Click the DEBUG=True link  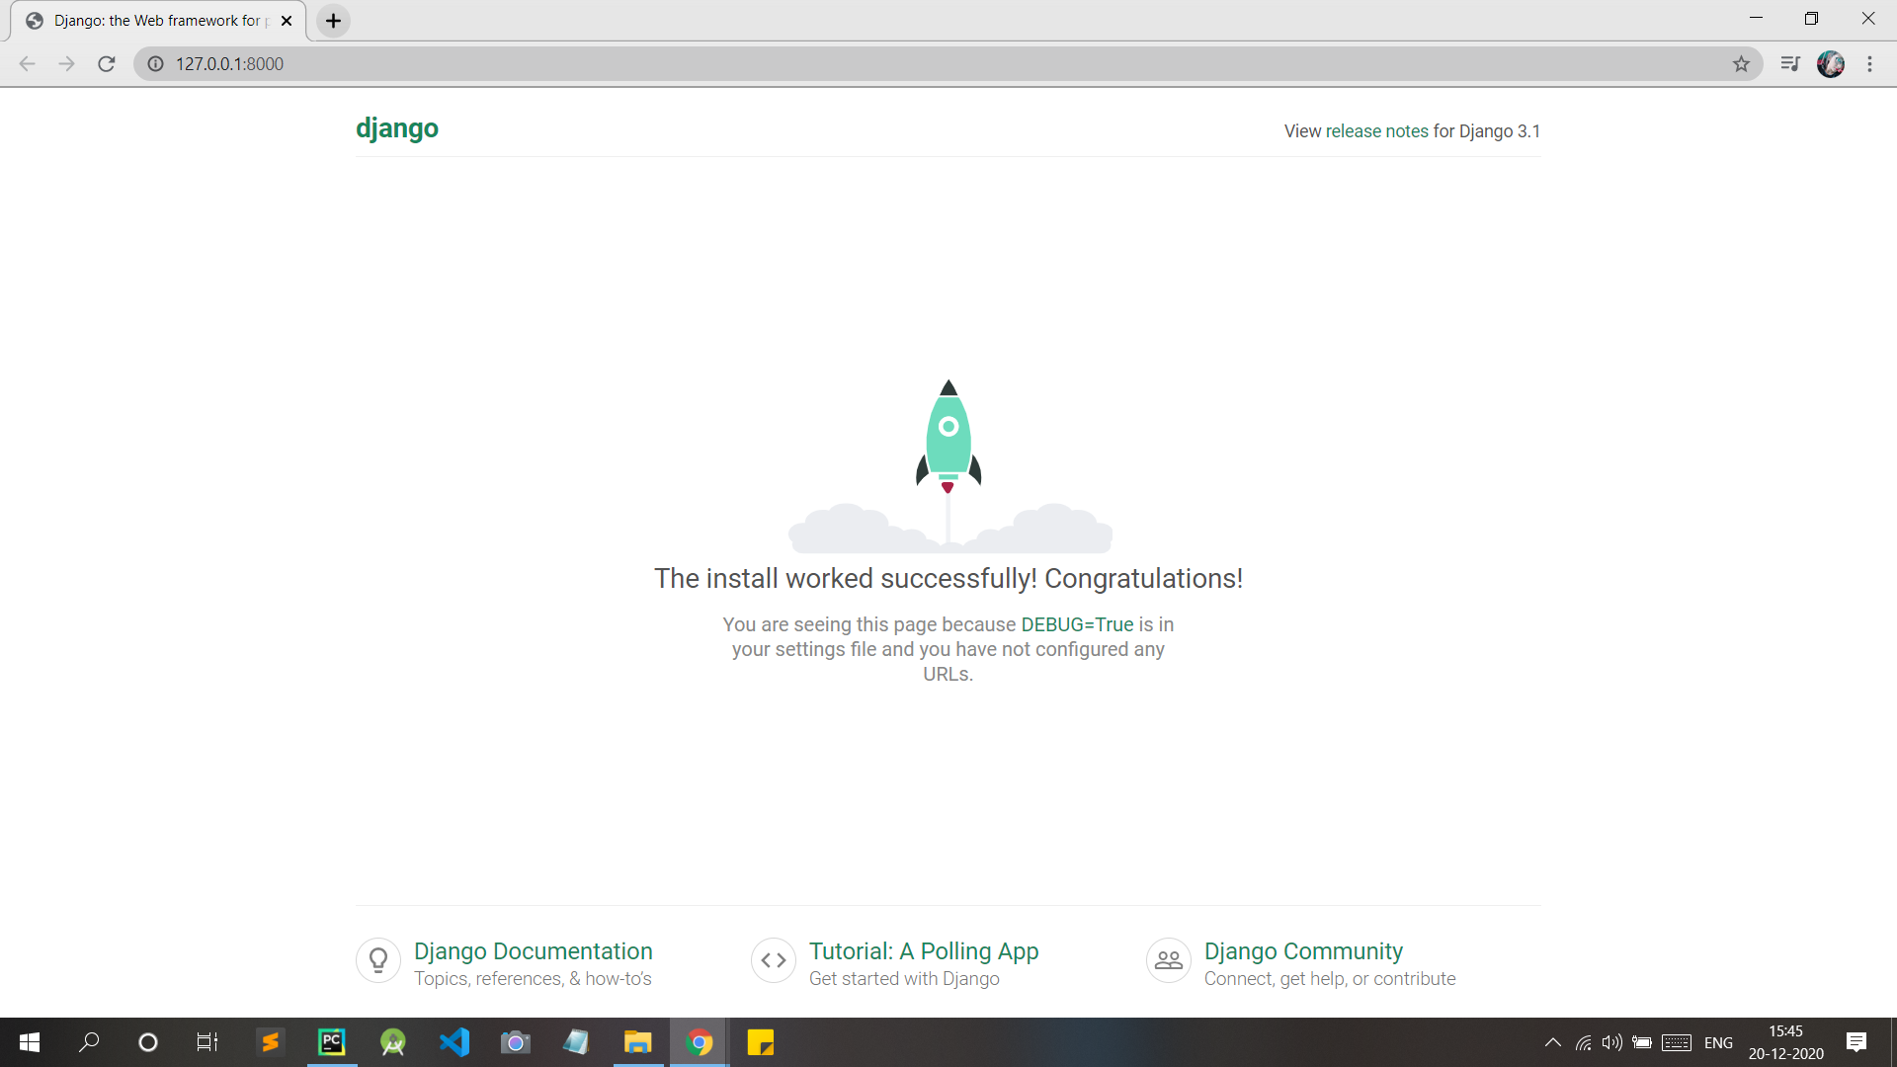(x=1077, y=624)
